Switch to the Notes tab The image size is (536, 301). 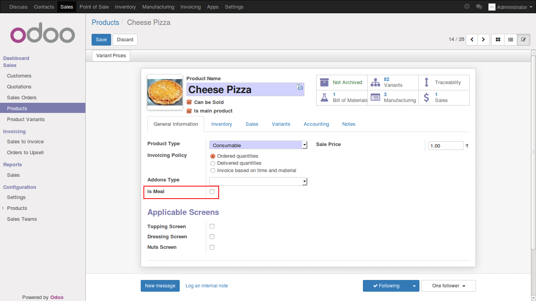point(349,124)
